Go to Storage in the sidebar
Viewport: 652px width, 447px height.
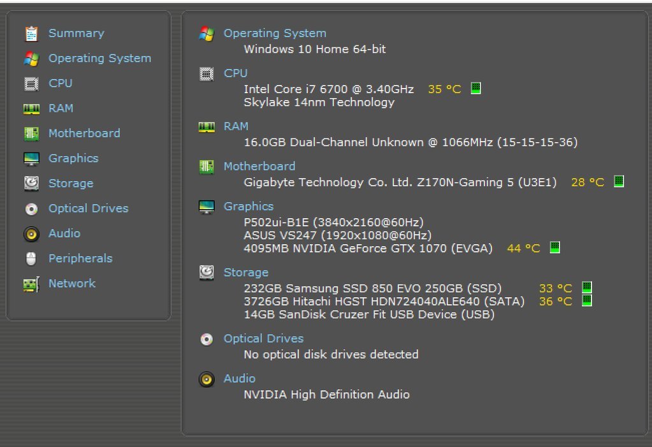point(71,184)
